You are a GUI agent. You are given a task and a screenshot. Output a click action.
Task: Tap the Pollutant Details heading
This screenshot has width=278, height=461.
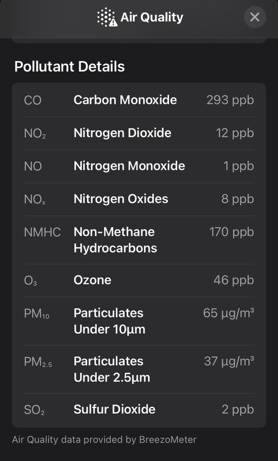[x=70, y=66]
